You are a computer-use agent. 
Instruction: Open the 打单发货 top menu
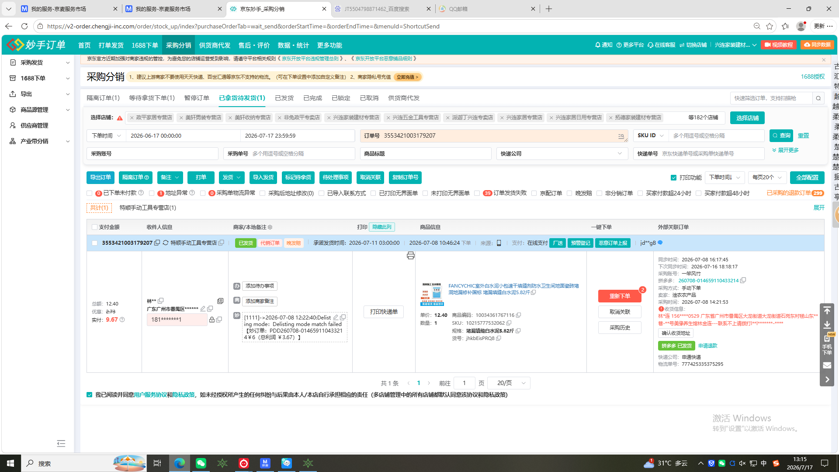[x=111, y=45]
